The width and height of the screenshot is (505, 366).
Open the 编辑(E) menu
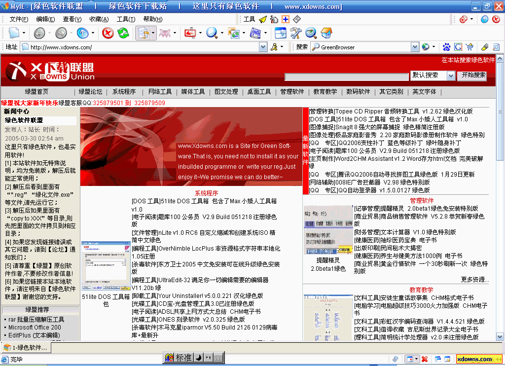pos(45,19)
